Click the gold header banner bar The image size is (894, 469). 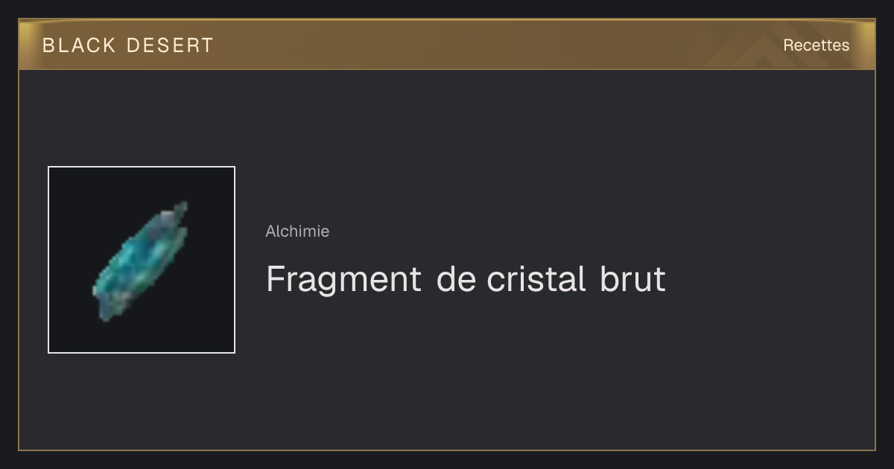447,45
